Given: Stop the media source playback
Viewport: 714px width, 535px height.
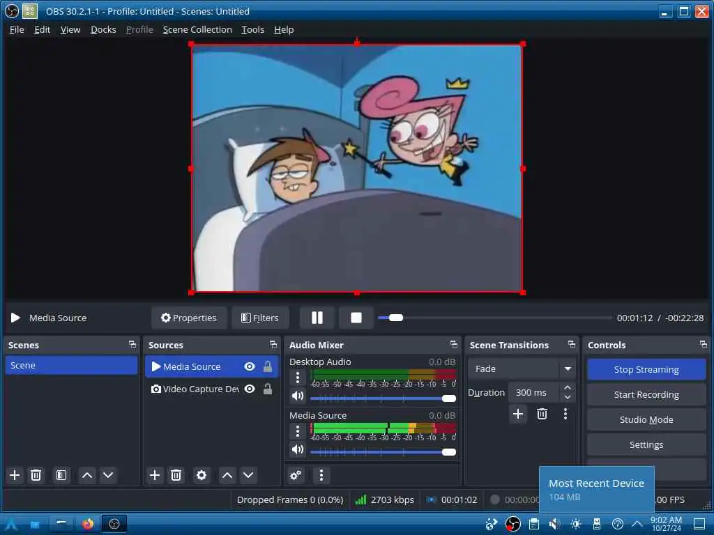Looking at the screenshot, I should coord(356,318).
